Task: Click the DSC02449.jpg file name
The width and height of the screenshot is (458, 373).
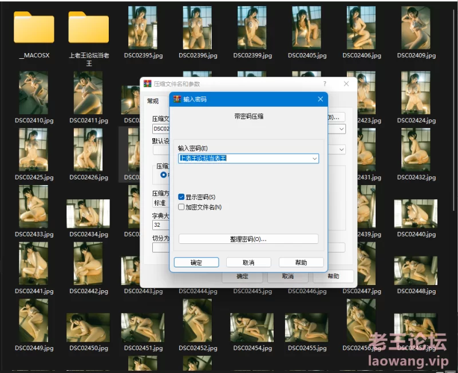Action: [x=34, y=348]
